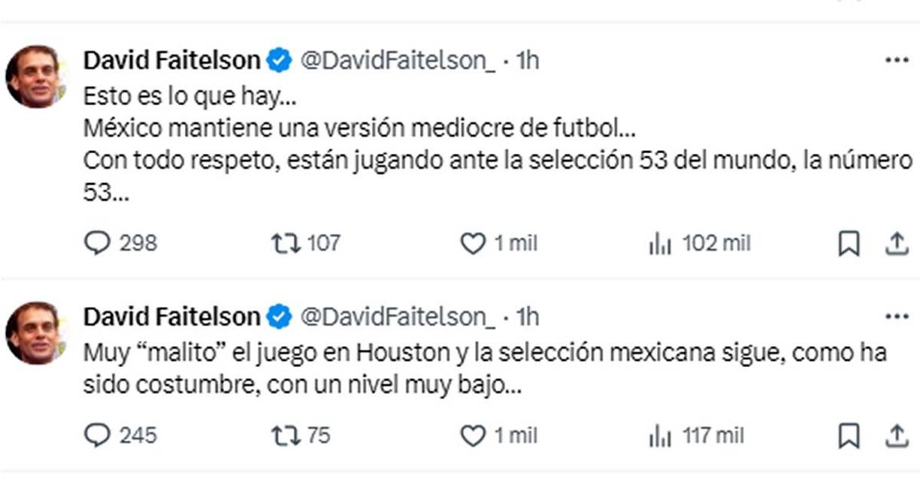This screenshot has width=920, height=487.
Task: Bookmark the second tweet about Houston
Action: point(849,434)
